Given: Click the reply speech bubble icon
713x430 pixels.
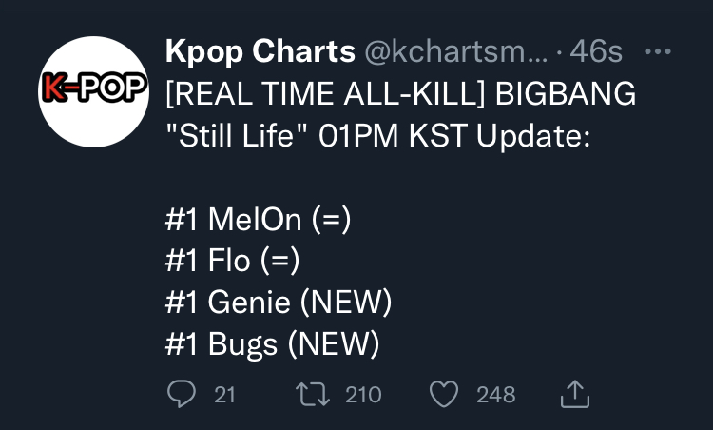Looking at the screenshot, I should (x=182, y=394).
